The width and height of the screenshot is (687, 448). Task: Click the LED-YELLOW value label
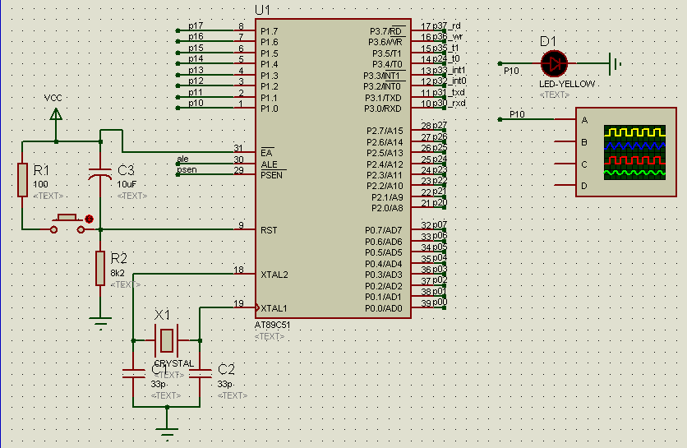[567, 84]
